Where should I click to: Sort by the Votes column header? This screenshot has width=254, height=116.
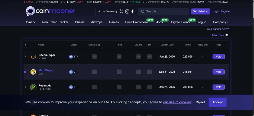coord(188,45)
